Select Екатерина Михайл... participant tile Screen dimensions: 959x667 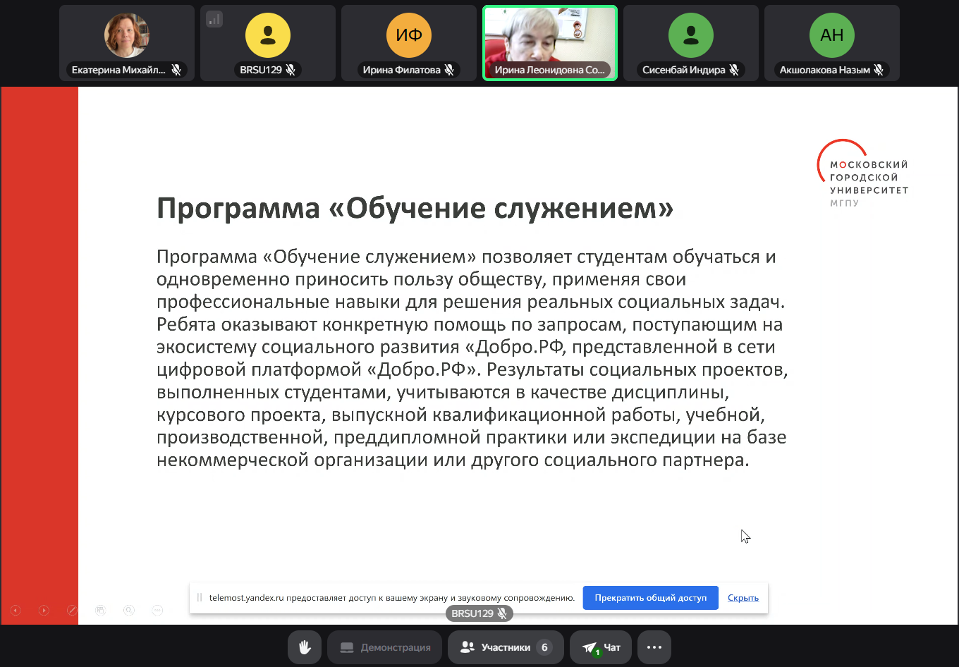[127, 42]
